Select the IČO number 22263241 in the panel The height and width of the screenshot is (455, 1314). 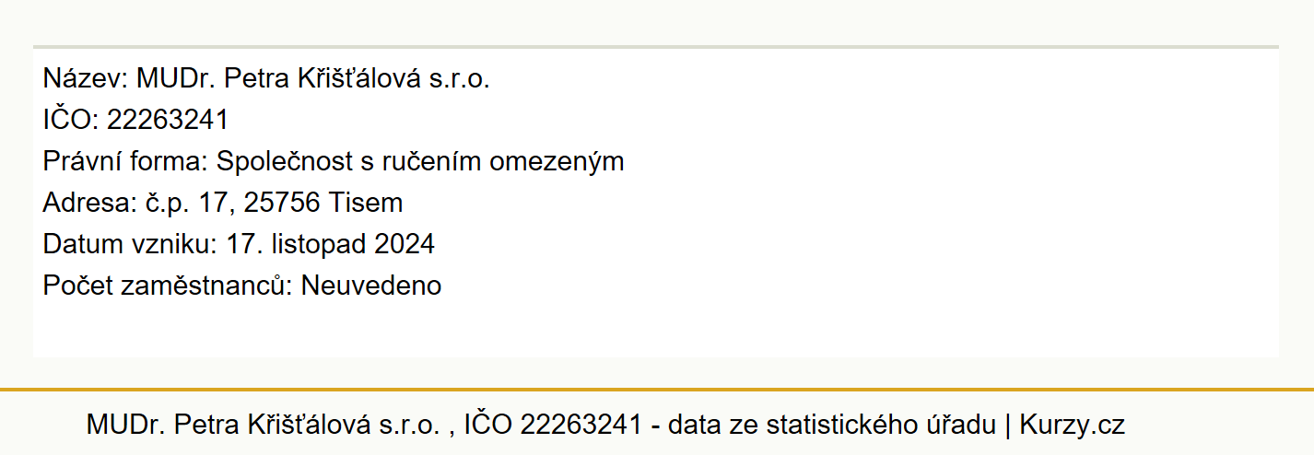pyautogui.click(x=168, y=121)
